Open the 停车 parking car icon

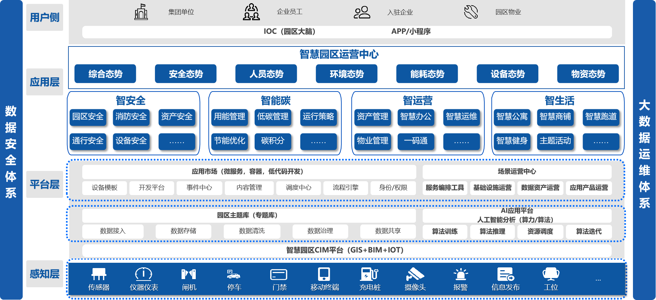pos(234,274)
